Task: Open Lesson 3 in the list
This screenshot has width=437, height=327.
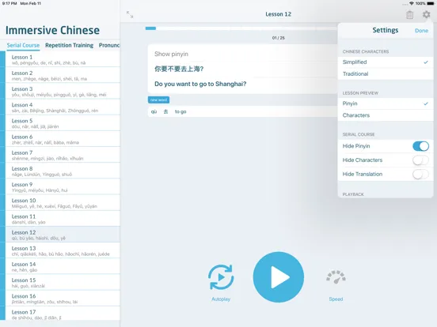Action: (63, 91)
